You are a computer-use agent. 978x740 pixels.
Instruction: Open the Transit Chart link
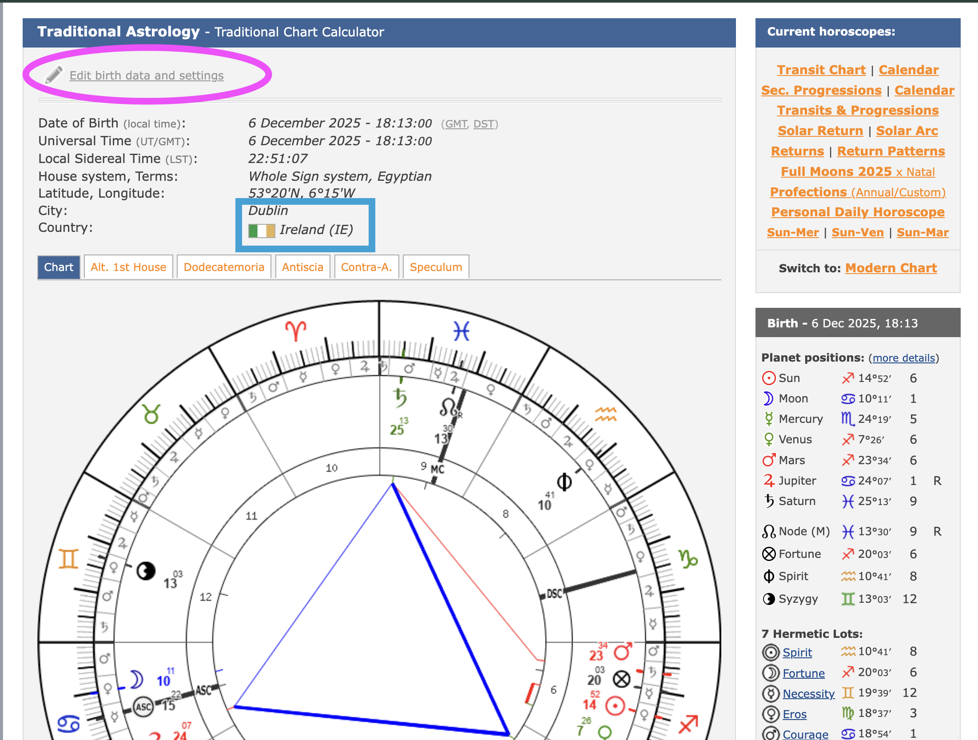[x=821, y=70]
